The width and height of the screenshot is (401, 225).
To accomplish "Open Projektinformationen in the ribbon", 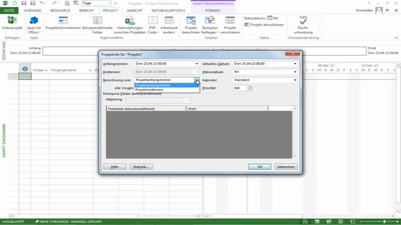I will pyautogui.click(x=63, y=23).
